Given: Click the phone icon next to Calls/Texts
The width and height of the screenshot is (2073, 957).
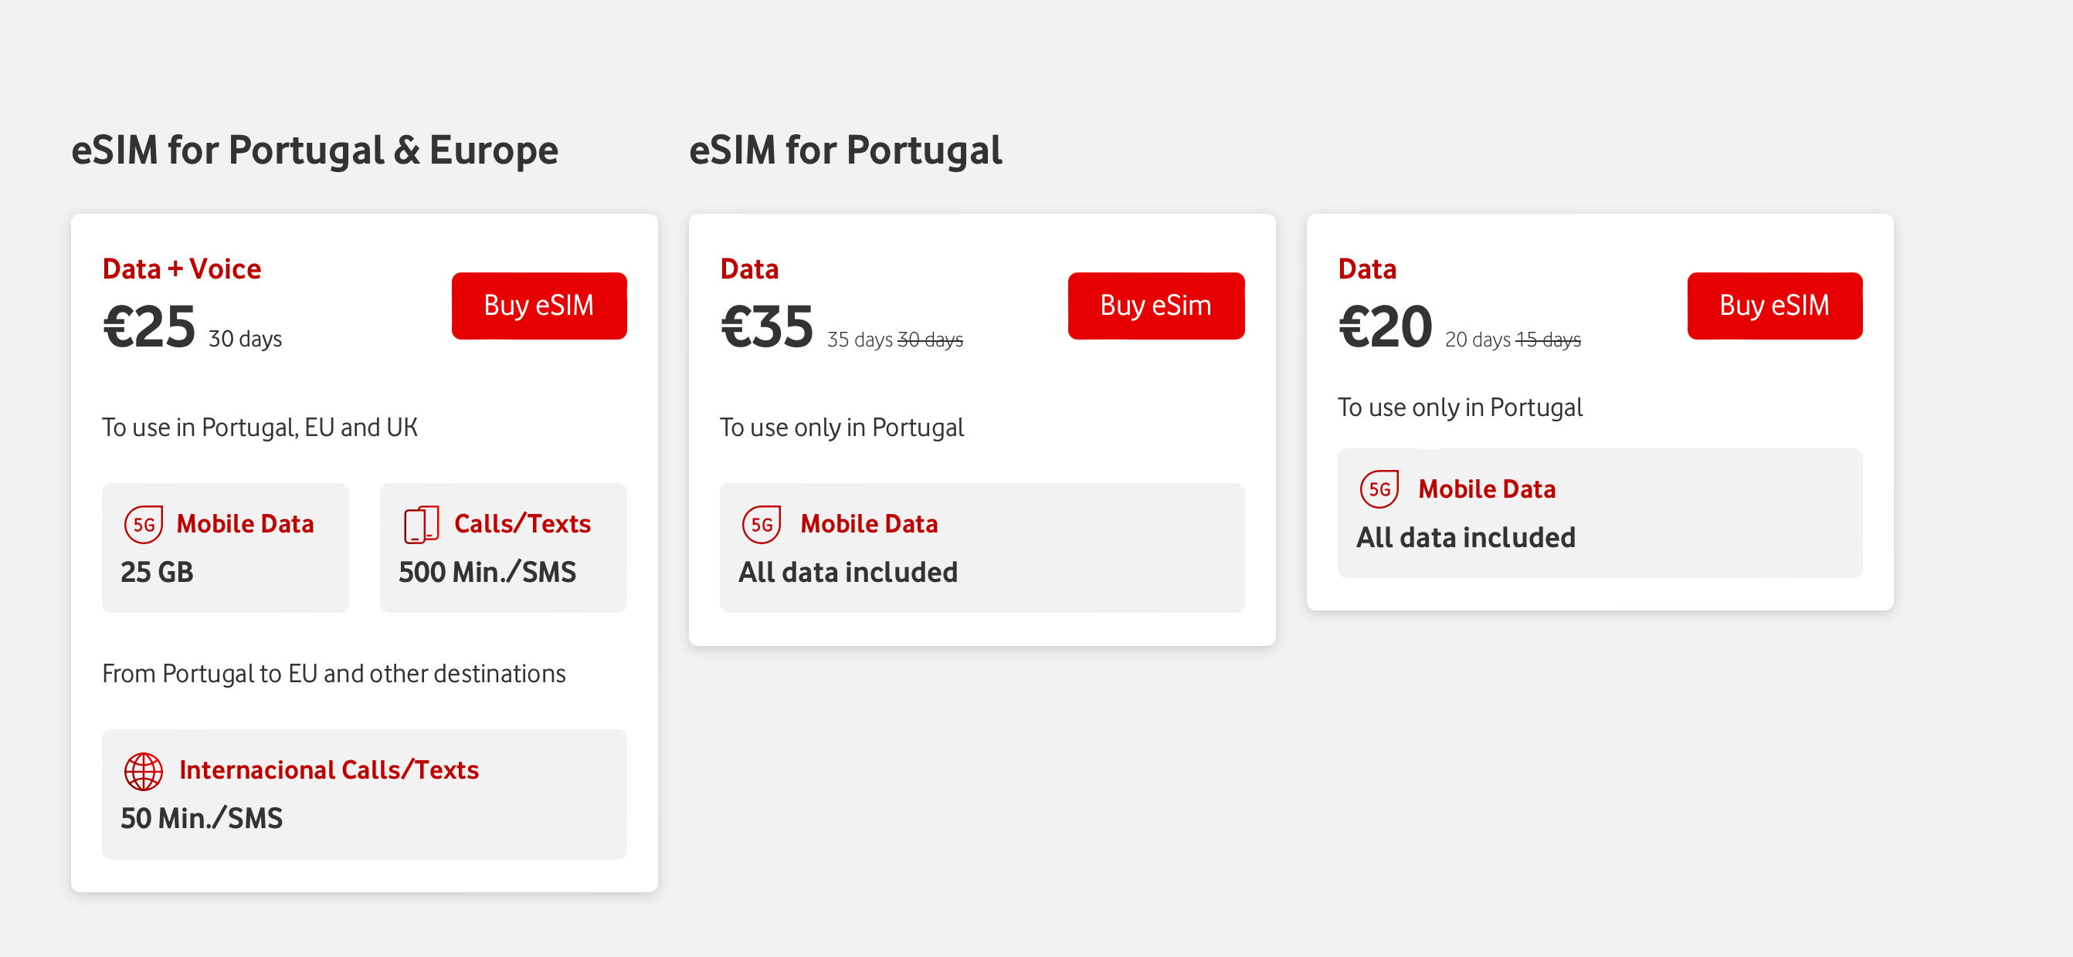Looking at the screenshot, I should [x=421, y=524].
